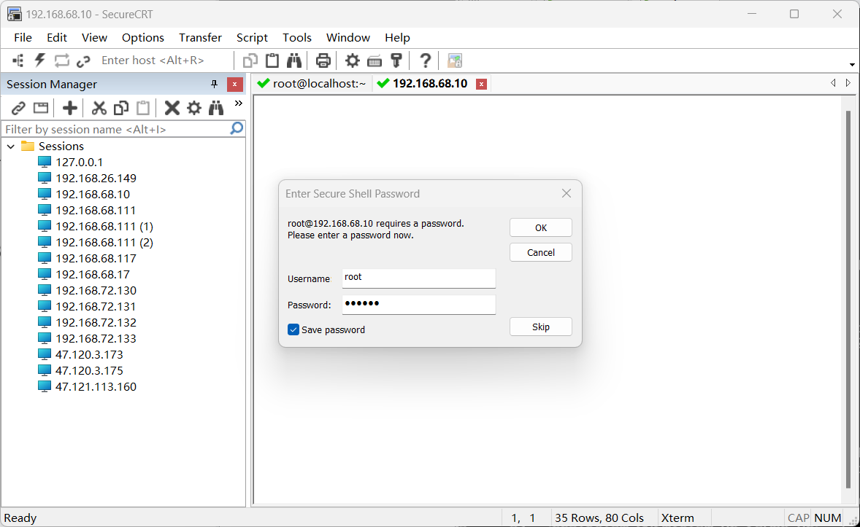Switch to the root@localhost:~ tab

coord(312,84)
